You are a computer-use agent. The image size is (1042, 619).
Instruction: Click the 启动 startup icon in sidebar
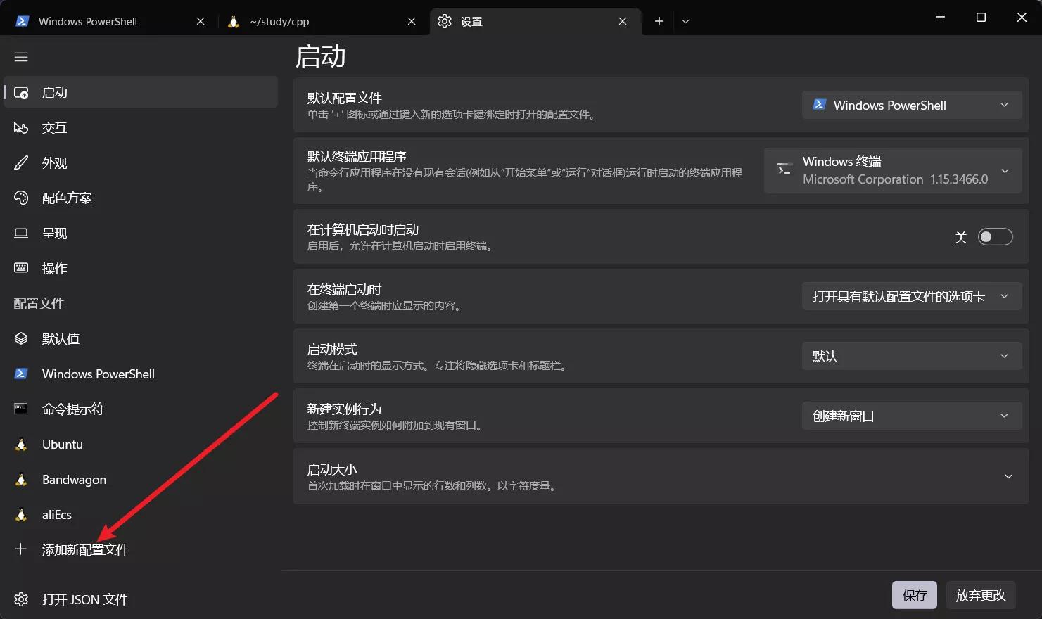[x=21, y=92]
